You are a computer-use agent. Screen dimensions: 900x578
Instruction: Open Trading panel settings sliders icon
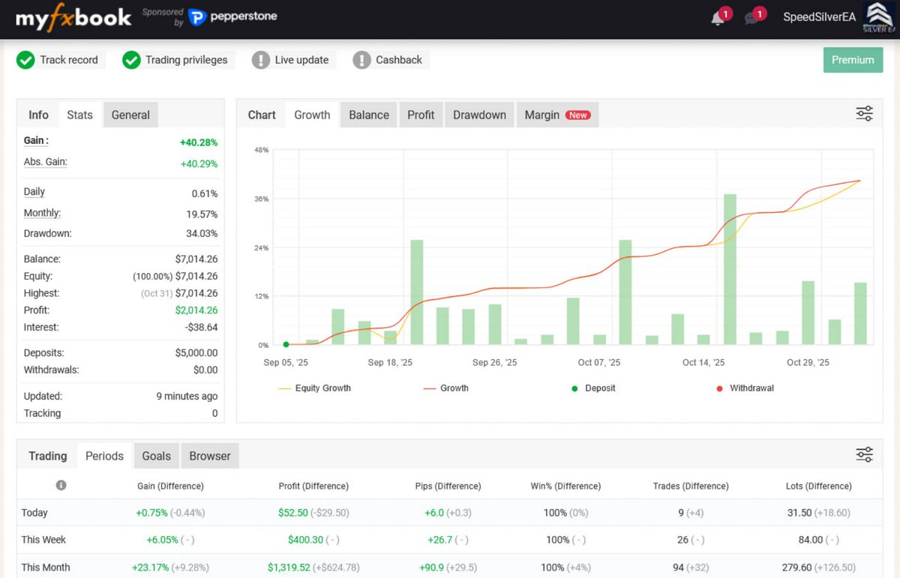click(864, 454)
